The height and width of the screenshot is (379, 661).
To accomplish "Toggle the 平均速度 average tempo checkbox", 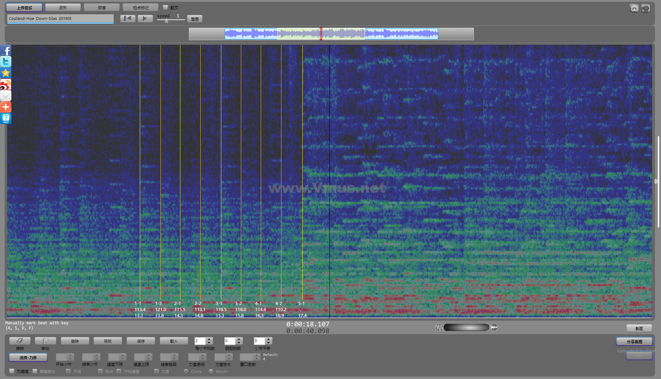I will point(119,371).
